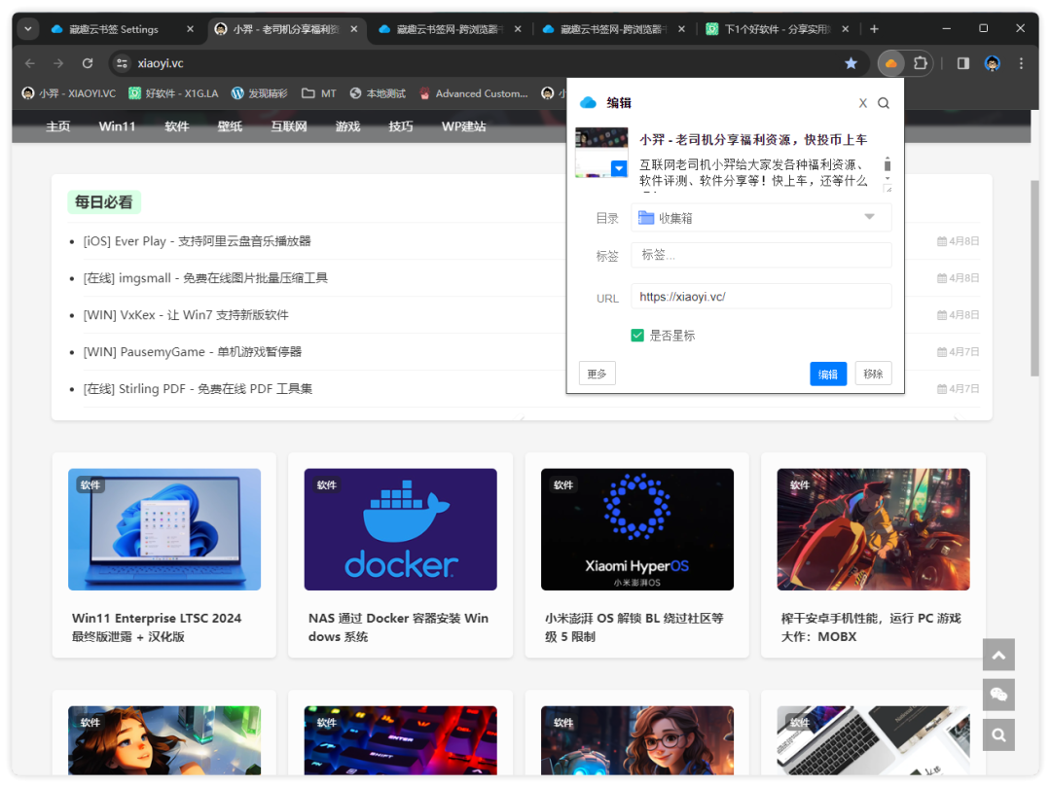Open the thumbnail dropdown arrow in popup
This screenshot has height=787, width=1051.
619,168
